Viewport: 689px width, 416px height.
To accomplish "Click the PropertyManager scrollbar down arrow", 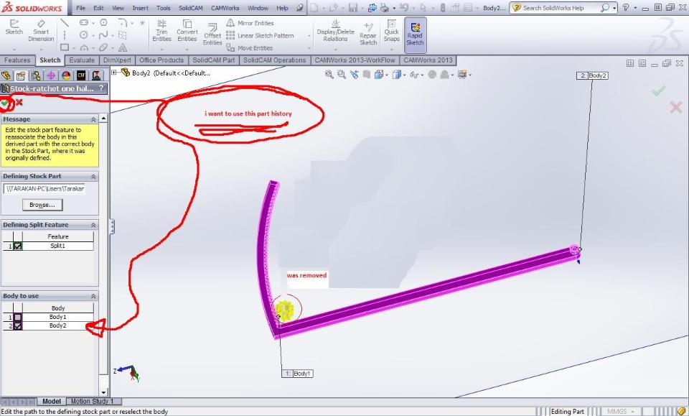I will (103, 392).
